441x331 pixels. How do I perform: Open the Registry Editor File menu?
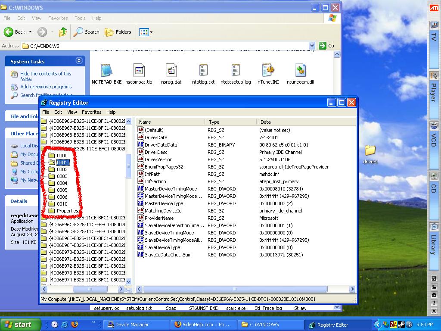(x=46, y=112)
